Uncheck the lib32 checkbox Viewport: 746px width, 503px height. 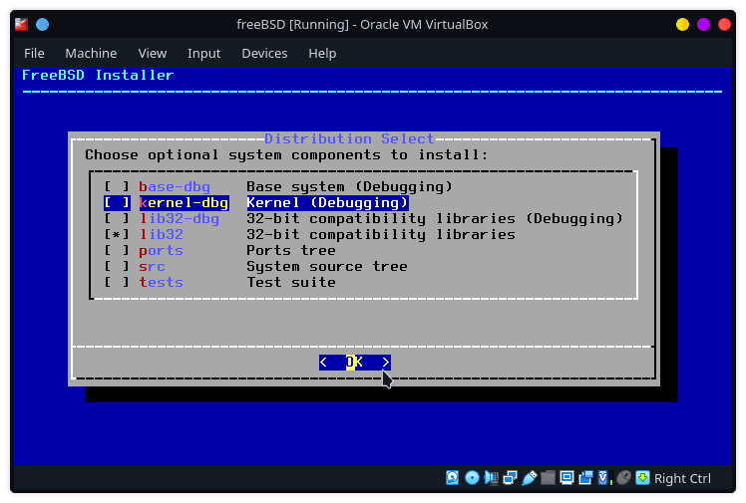[117, 235]
